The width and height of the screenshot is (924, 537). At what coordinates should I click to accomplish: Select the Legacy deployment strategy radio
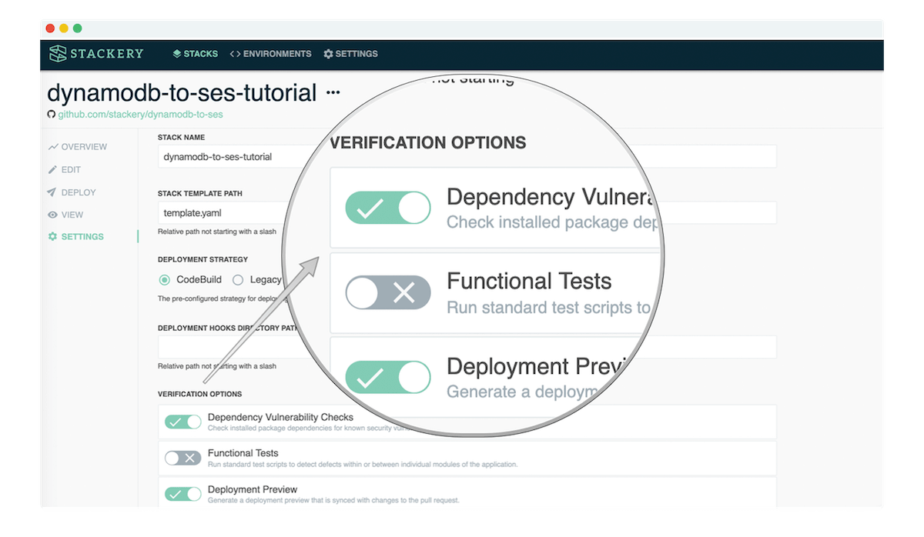(238, 280)
